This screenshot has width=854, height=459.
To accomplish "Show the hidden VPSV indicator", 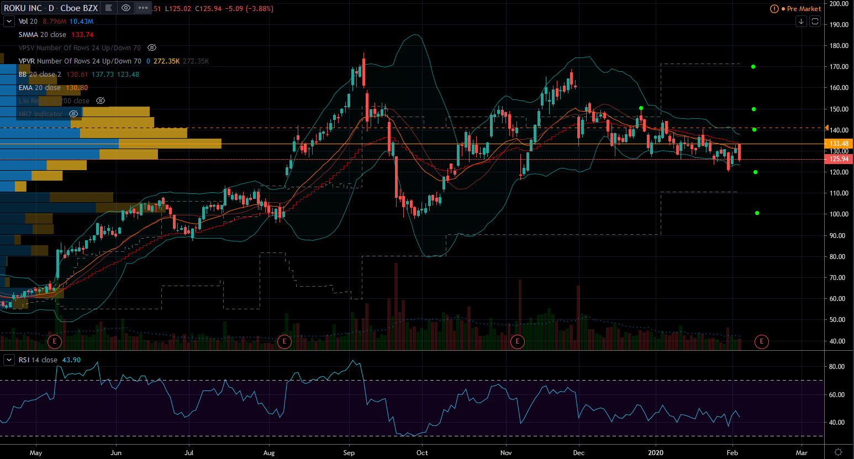I will coord(152,48).
